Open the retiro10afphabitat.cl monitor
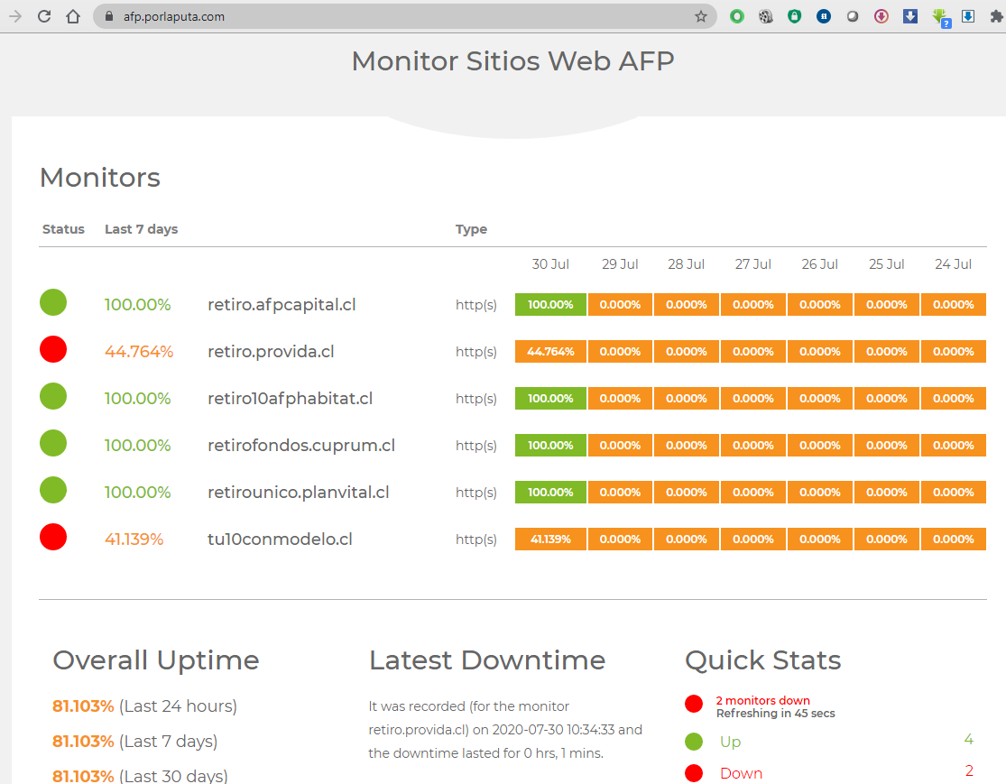This screenshot has width=1006, height=784. pos(290,399)
